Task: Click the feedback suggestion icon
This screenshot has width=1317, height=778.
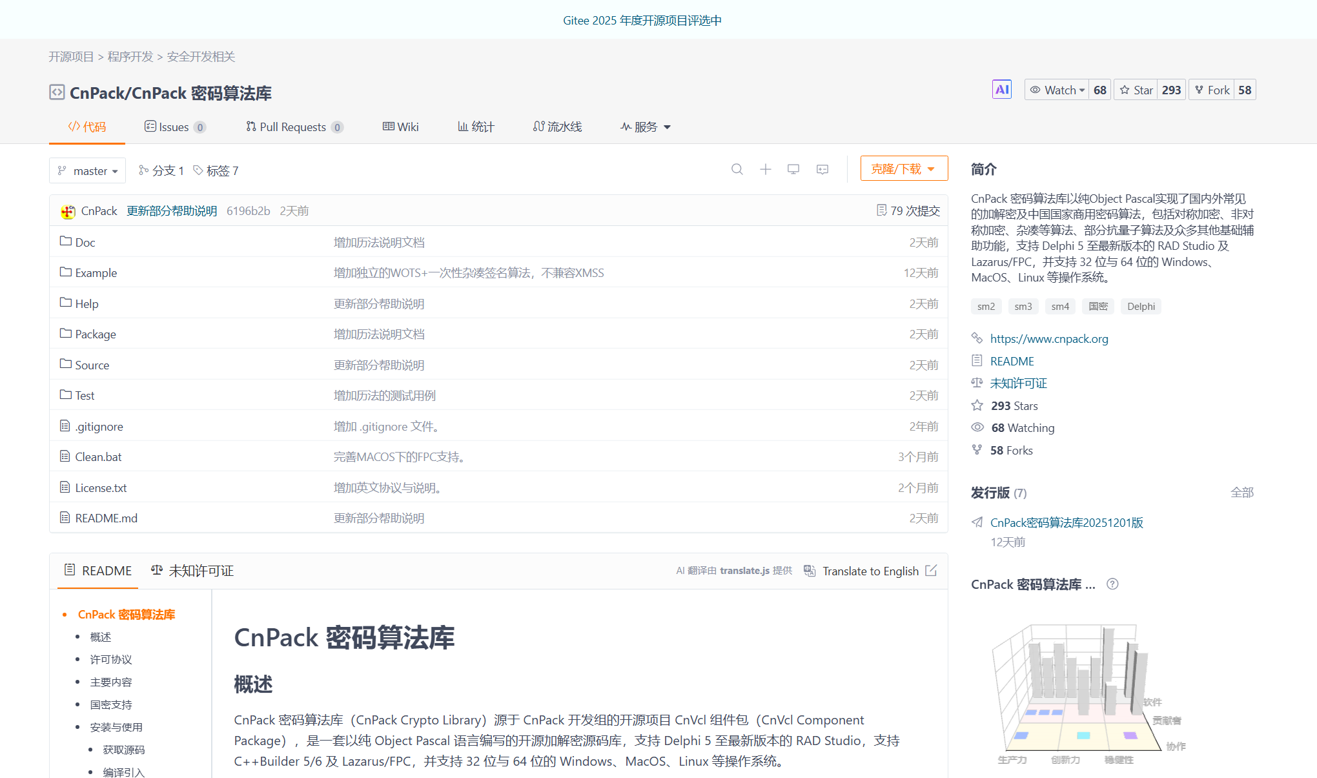Action: point(821,169)
